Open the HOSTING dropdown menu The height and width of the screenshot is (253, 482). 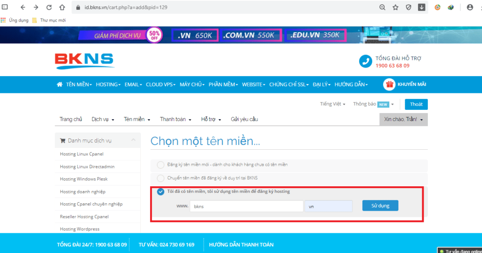click(108, 84)
